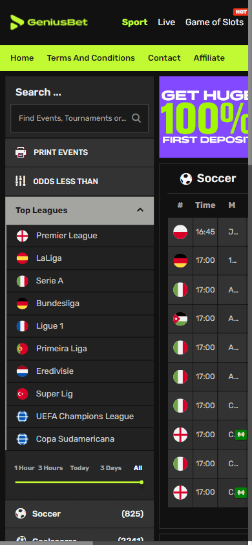
Task: Expand the Soccer (825) sport category
Action: tap(79, 513)
